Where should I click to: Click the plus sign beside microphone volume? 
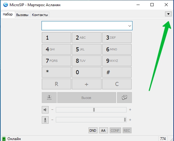(130, 120)
